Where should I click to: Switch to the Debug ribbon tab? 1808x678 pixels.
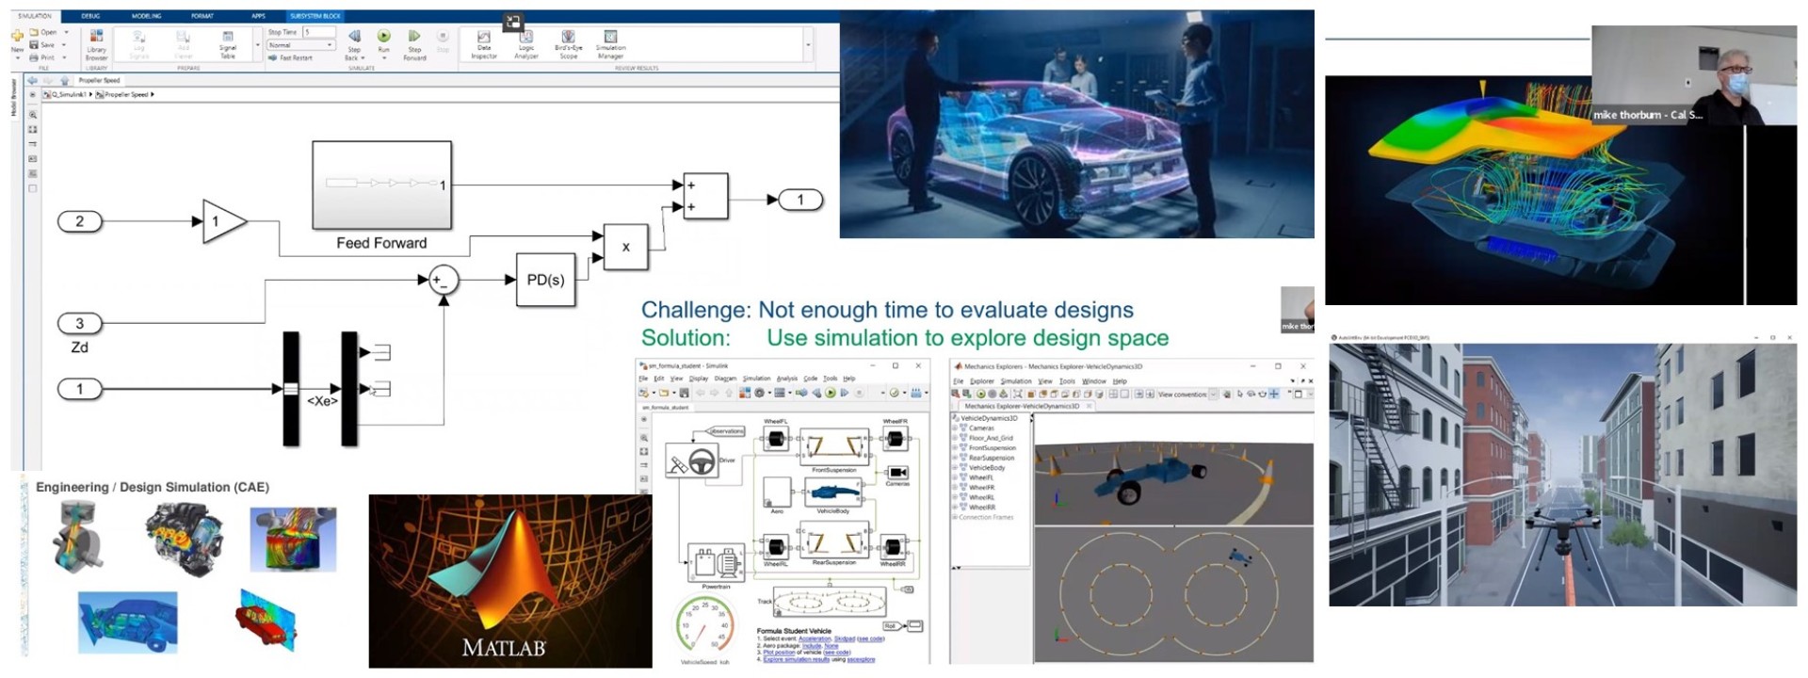(90, 16)
